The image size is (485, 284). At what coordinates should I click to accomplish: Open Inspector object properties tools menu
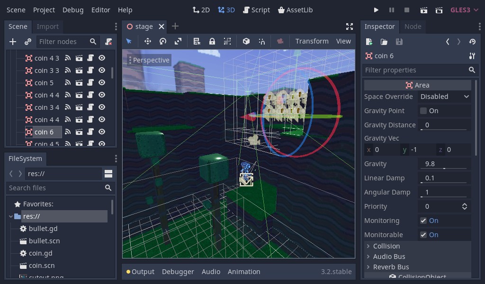(472, 56)
